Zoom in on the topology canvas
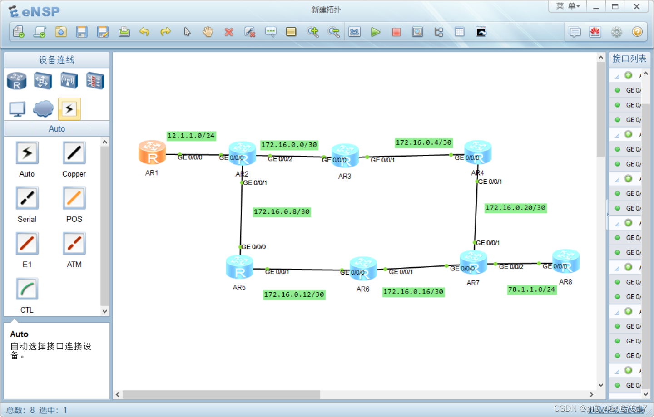The height and width of the screenshot is (417, 654). (313, 32)
